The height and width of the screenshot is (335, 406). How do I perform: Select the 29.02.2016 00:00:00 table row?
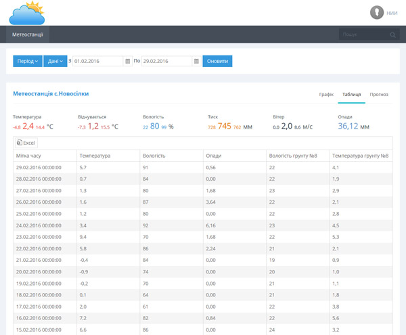tap(203, 168)
